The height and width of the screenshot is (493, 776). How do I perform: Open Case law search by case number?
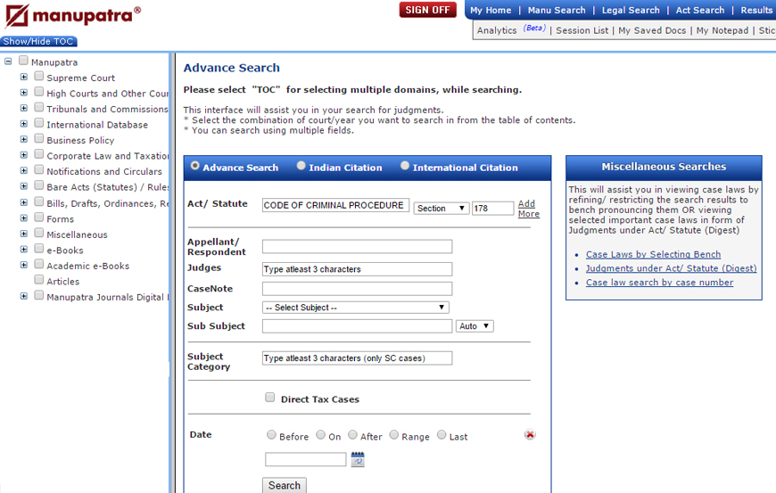point(660,283)
